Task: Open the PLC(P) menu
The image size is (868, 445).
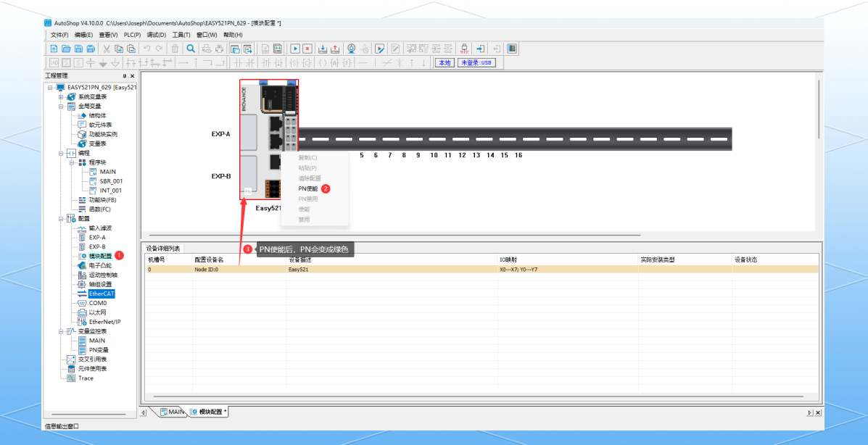Action: click(132, 35)
